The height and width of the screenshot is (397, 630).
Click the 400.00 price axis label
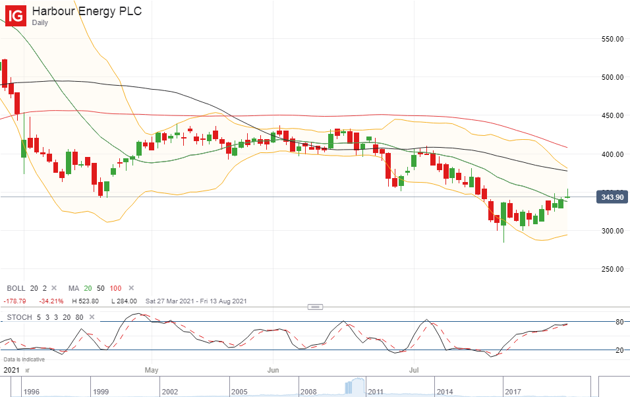[612, 154]
